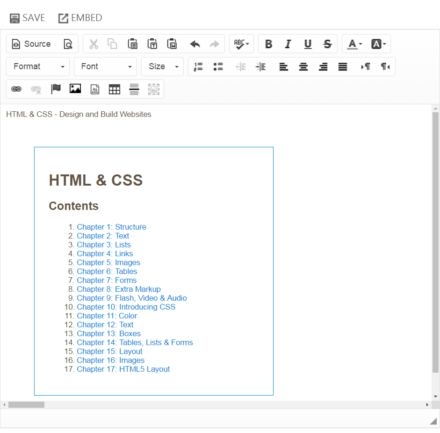Click the horizontal scrollbar thumb
The image size is (440, 433).
(x=26, y=404)
